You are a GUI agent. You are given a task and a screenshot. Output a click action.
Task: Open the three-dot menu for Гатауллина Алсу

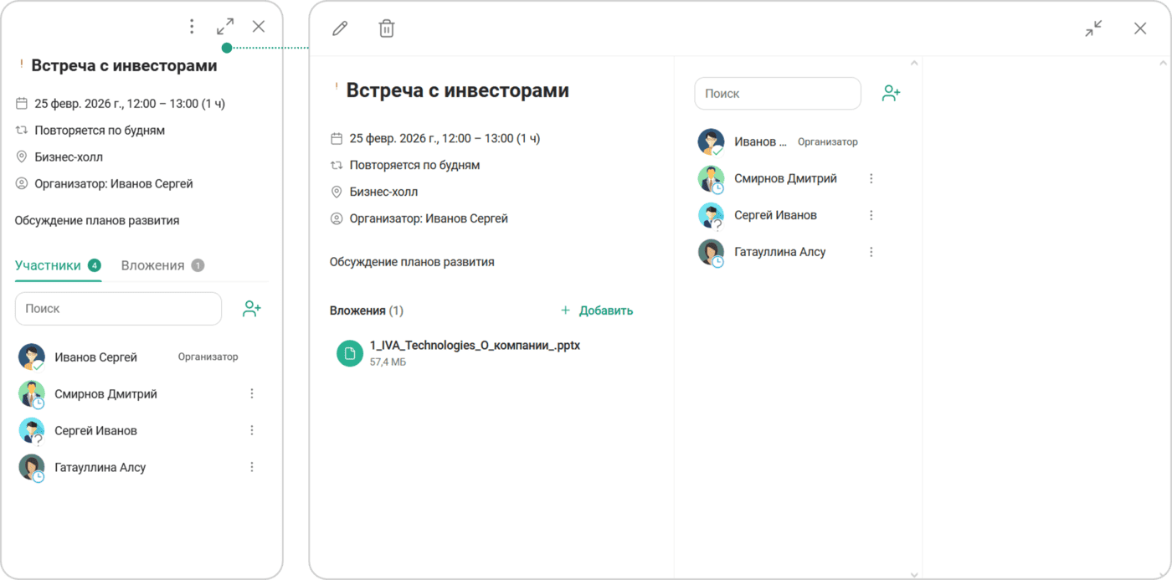pos(871,251)
